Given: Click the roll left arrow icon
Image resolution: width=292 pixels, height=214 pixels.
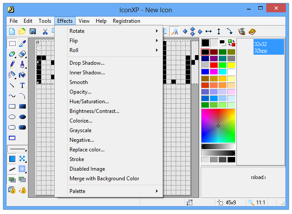Looking at the screenshot, I should click(185, 32).
